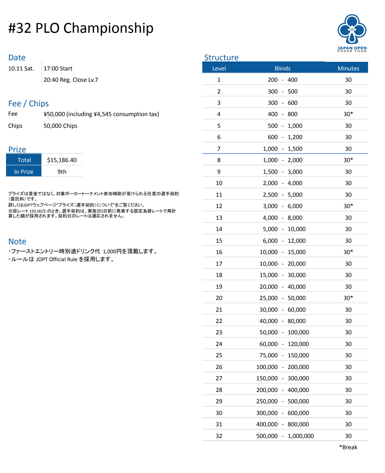Click the level 32 row number
Screen dimensions: 385x473
tap(219, 436)
